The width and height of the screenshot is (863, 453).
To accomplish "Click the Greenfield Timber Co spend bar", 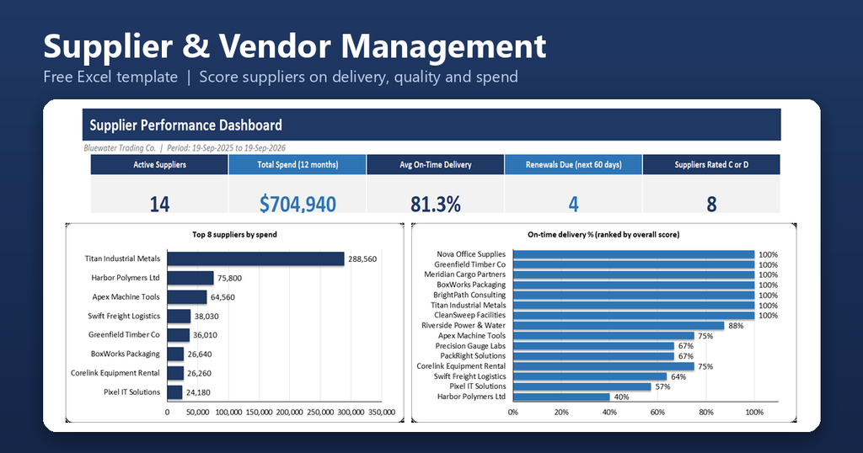I will click(x=179, y=335).
